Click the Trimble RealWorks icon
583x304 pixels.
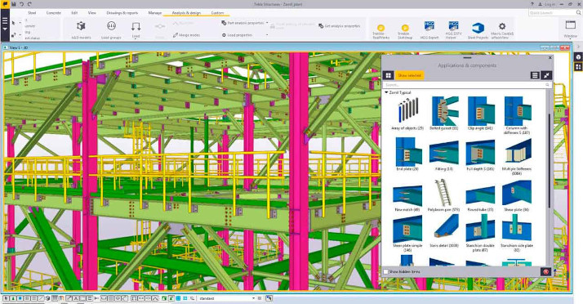point(381,31)
